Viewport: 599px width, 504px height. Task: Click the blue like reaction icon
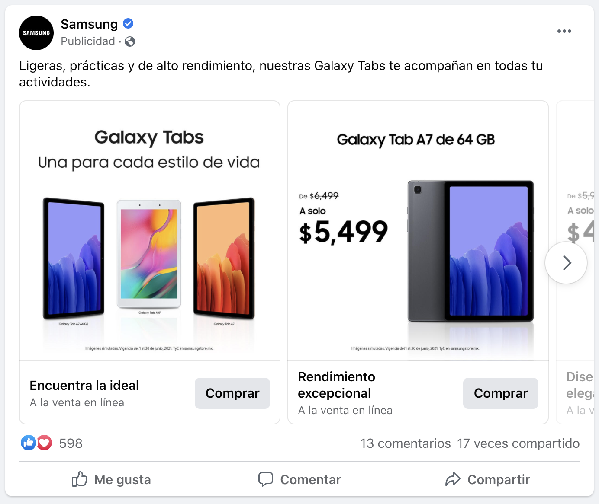point(29,443)
